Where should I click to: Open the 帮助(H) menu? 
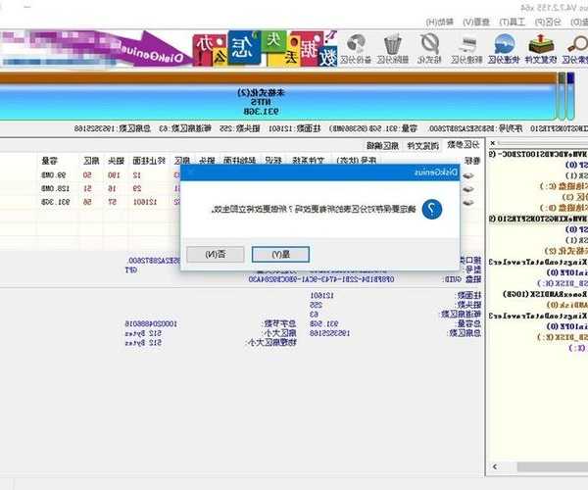point(443,21)
